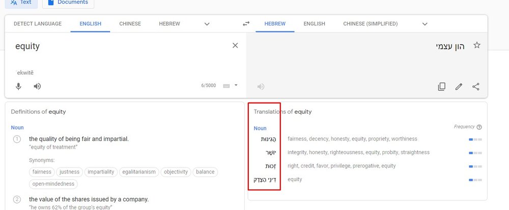Image resolution: width=509 pixels, height=210 pixels.
Task: Click the 'fairness' synonym chip
Action: pyautogui.click(x=42, y=172)
